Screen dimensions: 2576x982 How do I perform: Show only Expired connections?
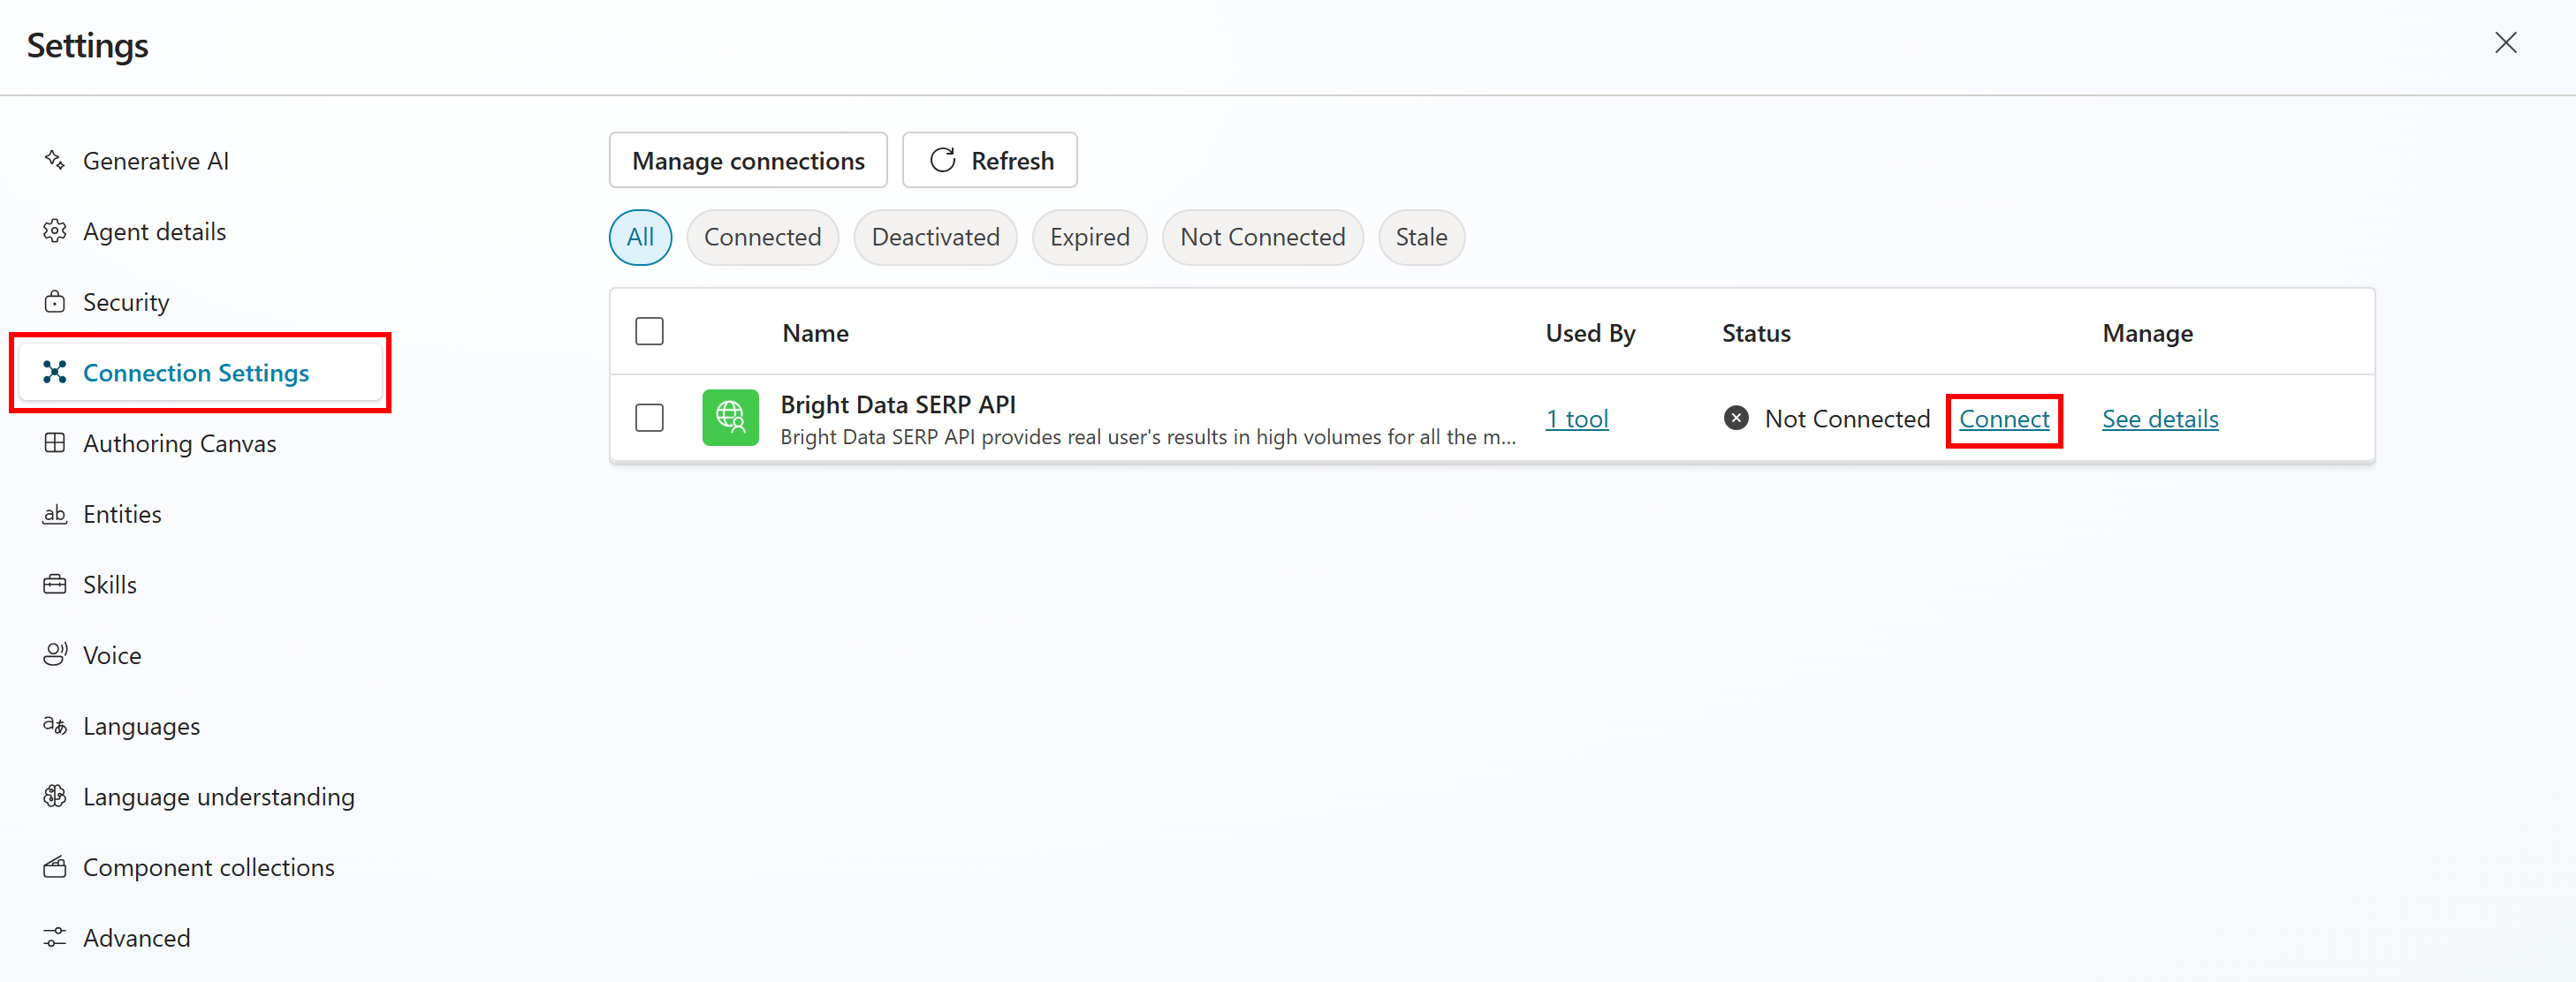tap(1089, 238)
